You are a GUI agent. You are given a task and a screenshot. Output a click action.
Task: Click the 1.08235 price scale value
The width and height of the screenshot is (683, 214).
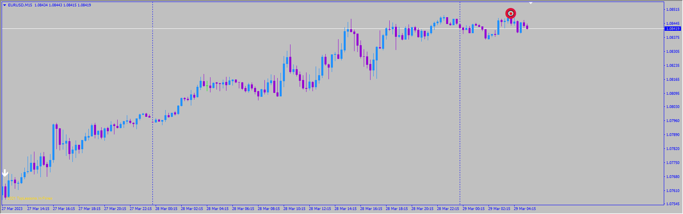click(673, 66)
